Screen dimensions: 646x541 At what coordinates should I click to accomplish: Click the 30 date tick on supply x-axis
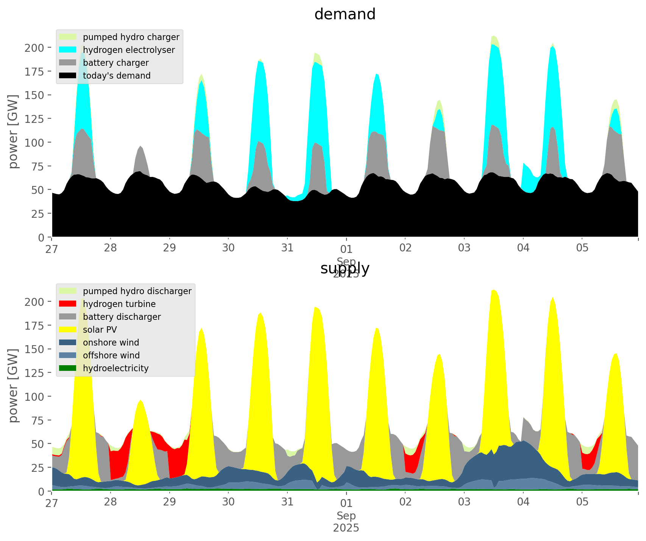point(228,502)
